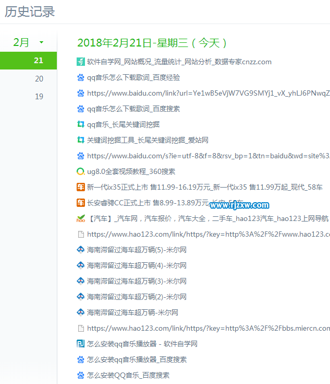Open 【汽车】_汽车网 hao123汽车 entry
Image resolution: width=330 pixels, height=384 pixels.
[x=208, y=218]
